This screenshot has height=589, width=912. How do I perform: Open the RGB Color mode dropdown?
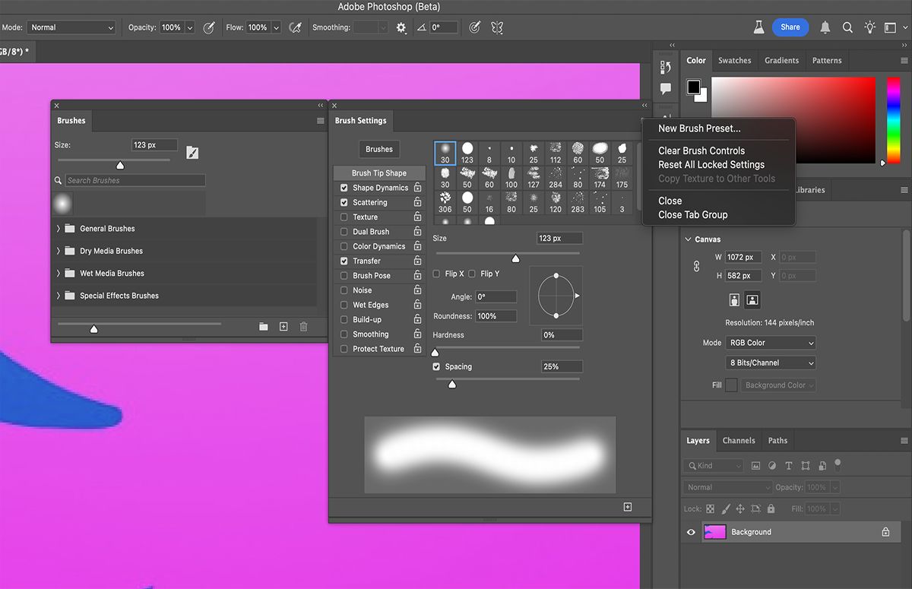coord(770,343)
